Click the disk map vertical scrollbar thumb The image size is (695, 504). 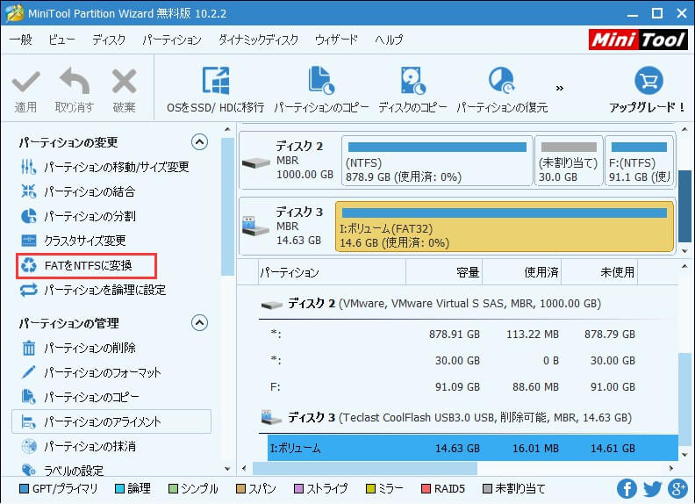tap(684, 205)
